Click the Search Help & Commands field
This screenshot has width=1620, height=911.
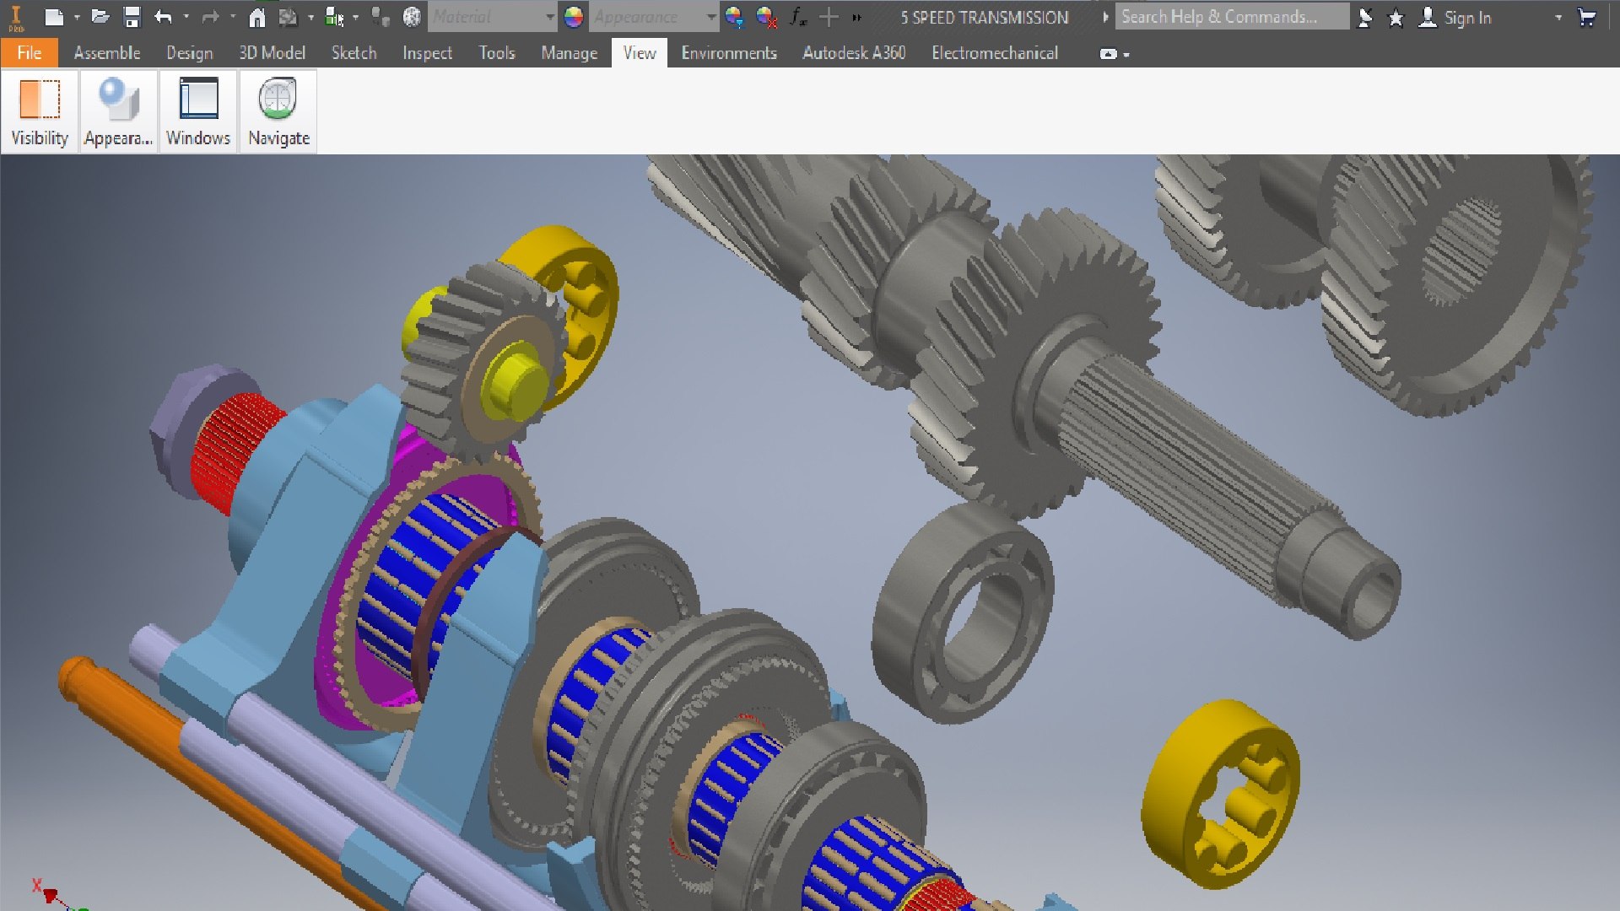pyautogui.click(x=1232, y=17)
